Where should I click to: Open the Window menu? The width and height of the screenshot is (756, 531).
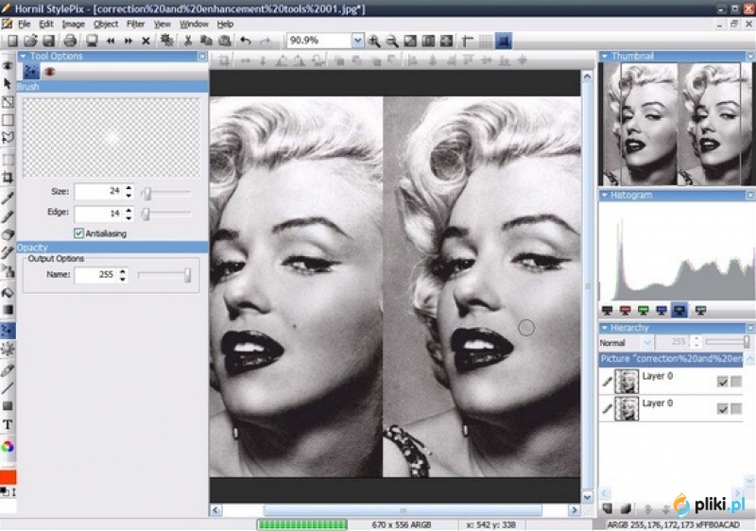(194, 24)
